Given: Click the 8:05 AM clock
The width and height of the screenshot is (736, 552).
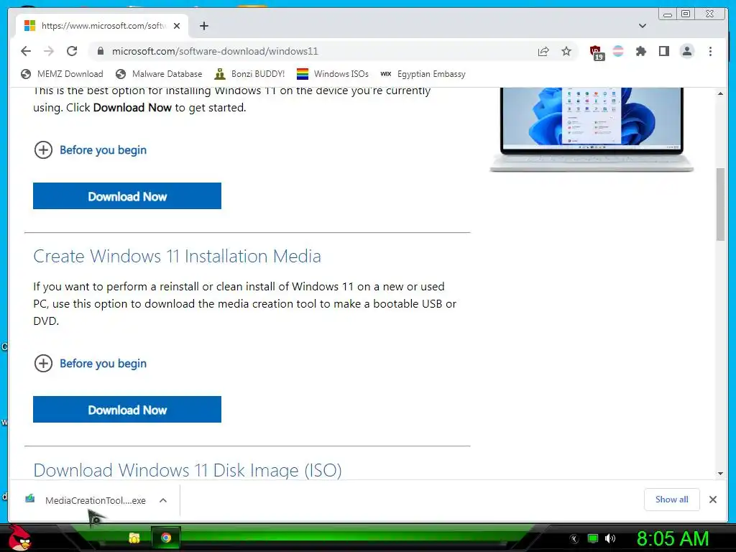Looking at the screenshot, I should coord(672,538).
